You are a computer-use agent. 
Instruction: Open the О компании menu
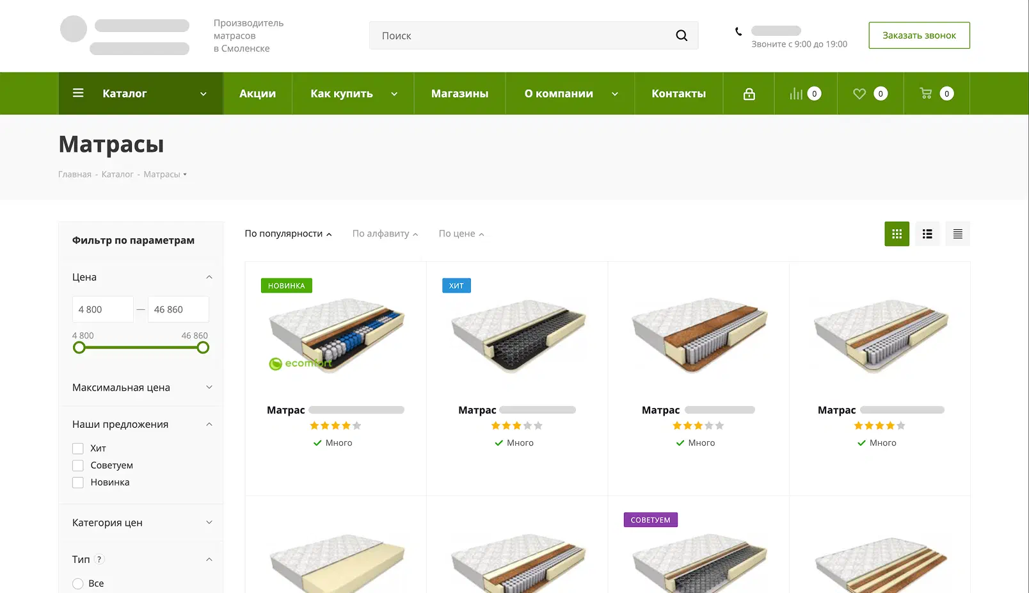(x=570, y=93)
